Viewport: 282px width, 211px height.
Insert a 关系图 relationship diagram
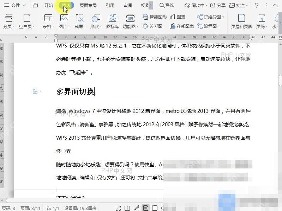point(152,26)
